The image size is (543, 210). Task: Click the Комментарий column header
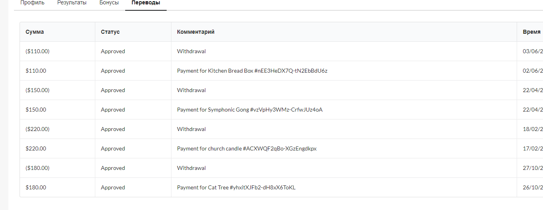[196, 32]
